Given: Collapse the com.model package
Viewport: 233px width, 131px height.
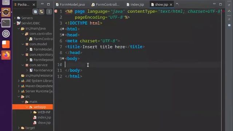Looking at the screenshot, I should pos(23,44).
